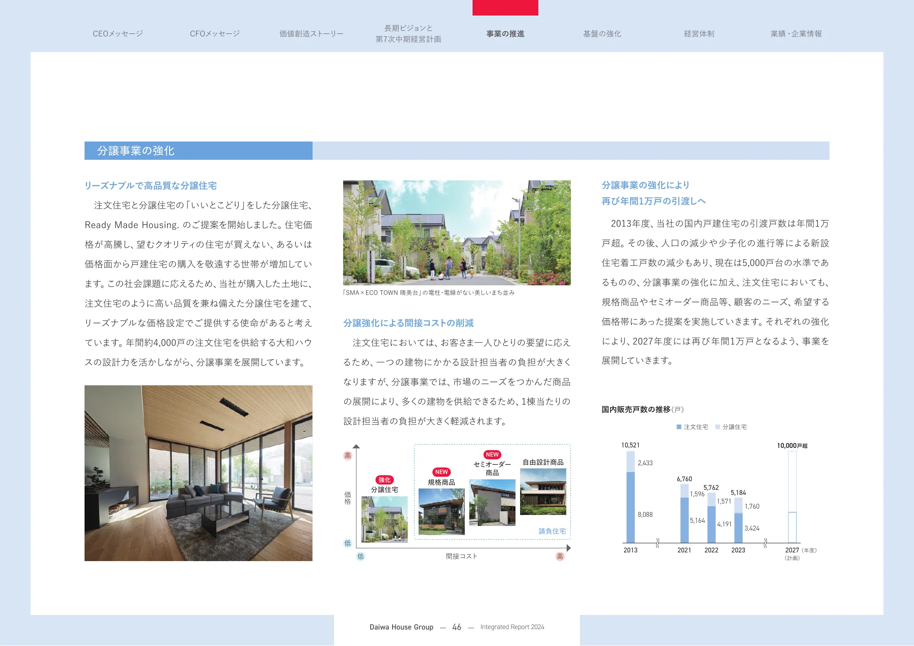
Task: Click Integrated Report 2024 footer text
Action: click(x=512, y=627)
